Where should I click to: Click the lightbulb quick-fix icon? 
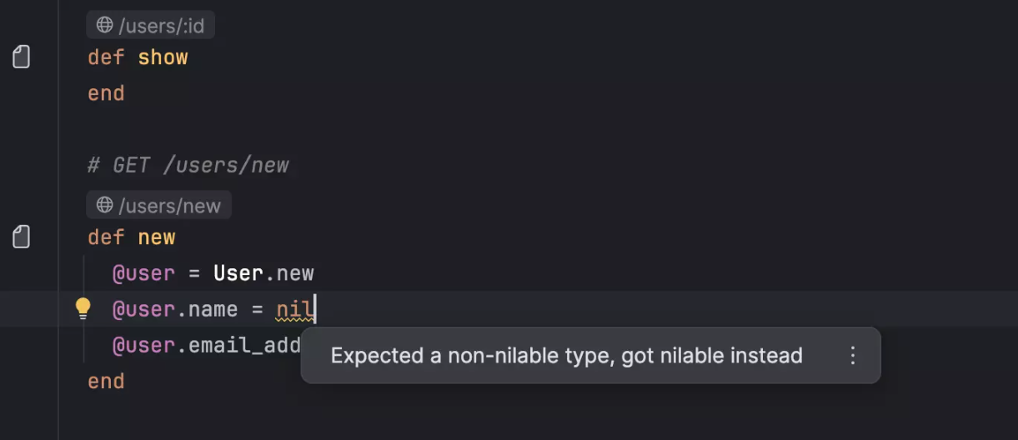pos(83,309)
